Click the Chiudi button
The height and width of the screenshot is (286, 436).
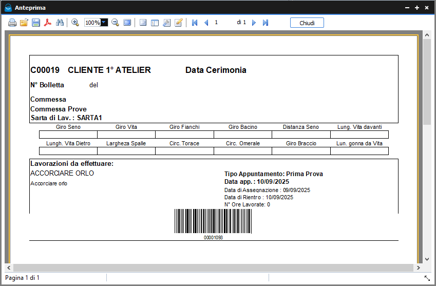(x=307, y=23)
